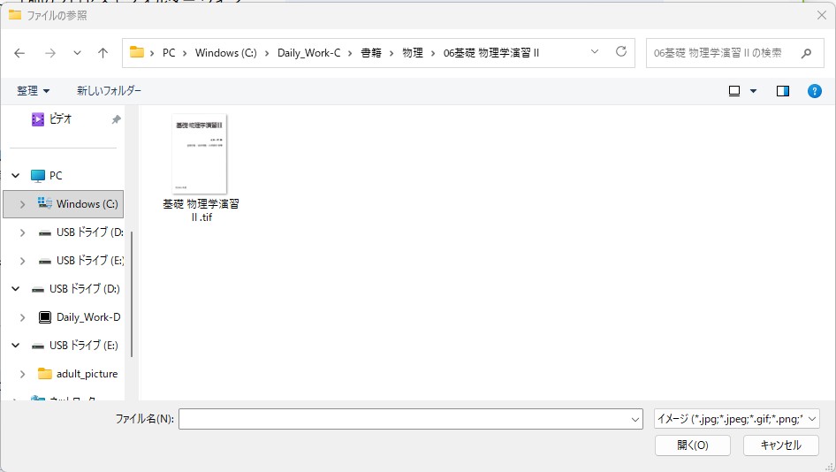Click the Refresh button in address bar
The image size is (836, 472).
620,52
